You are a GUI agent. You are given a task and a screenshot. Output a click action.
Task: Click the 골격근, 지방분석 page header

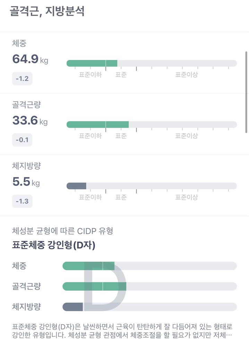(x=47, y=11)
